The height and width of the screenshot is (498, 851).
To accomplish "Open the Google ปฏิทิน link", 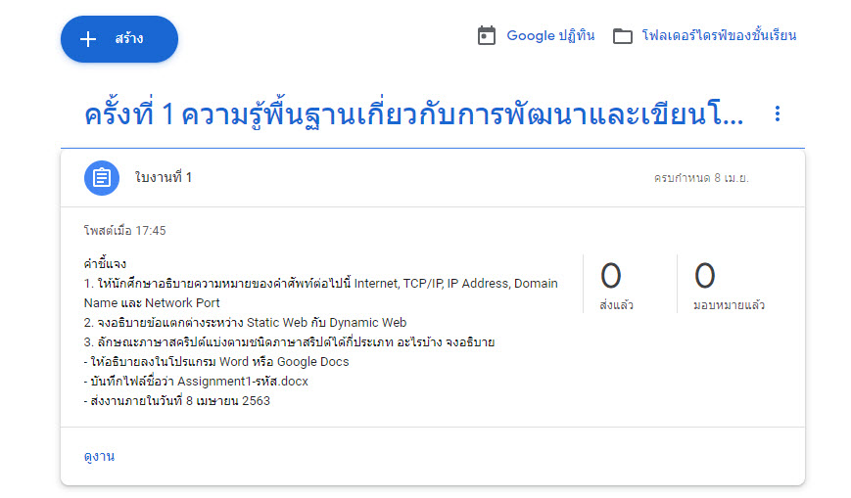I will point(550,36).
